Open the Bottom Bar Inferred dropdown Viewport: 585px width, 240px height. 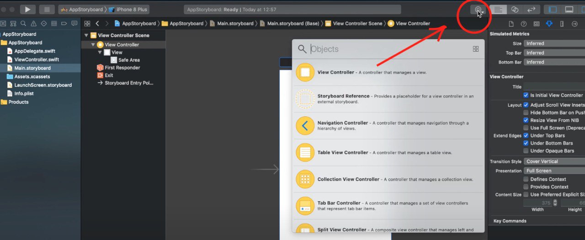[554, 62]
